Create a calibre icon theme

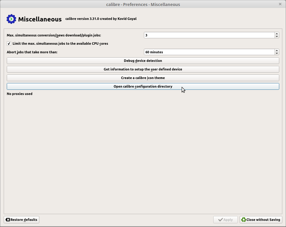143,78
